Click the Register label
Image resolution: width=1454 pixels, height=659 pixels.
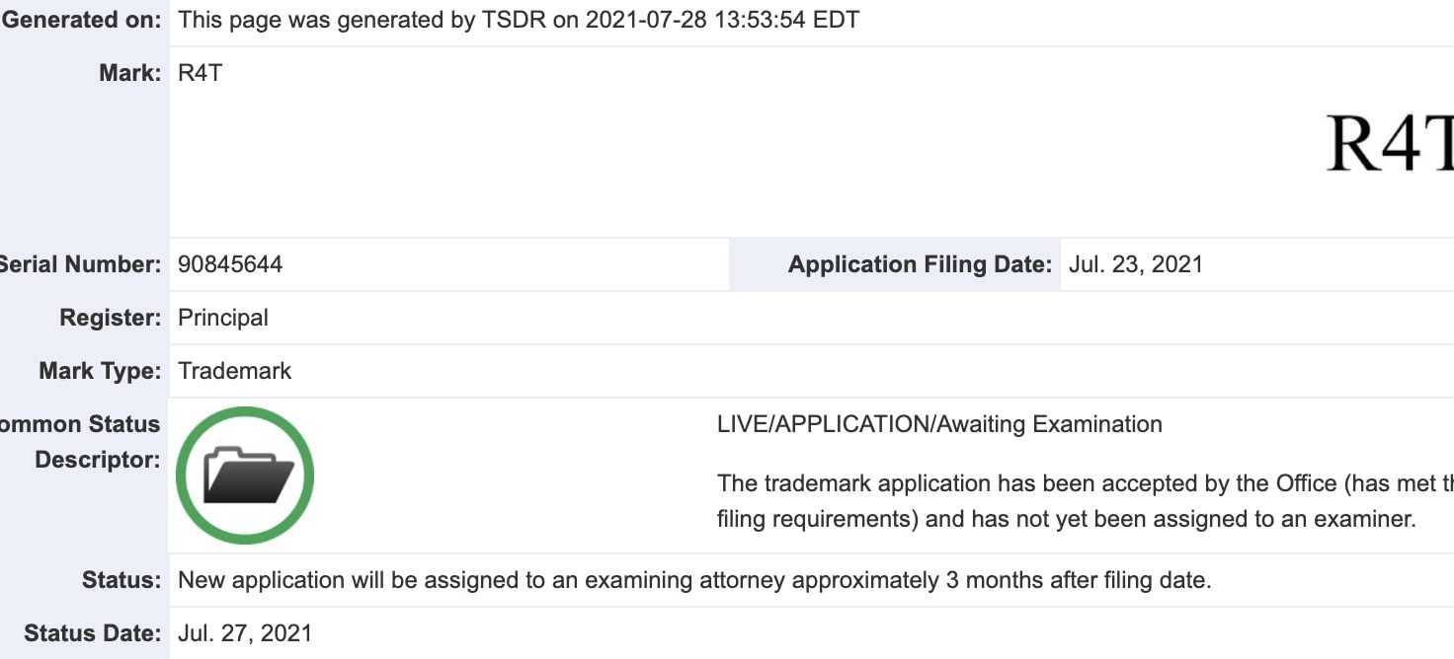111,318
